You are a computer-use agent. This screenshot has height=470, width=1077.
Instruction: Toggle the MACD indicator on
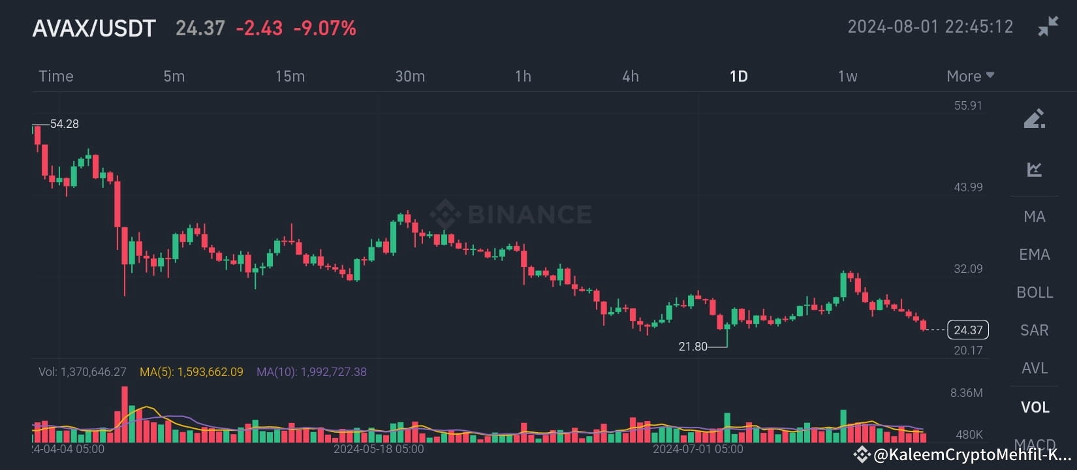tap(1035, 443)
